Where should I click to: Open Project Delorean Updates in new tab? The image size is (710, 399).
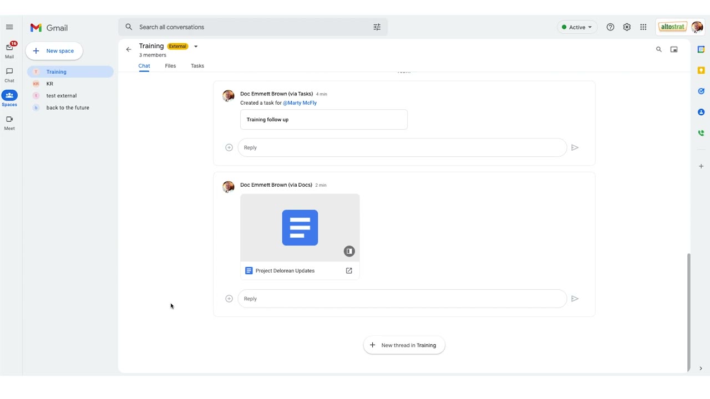point(349,271)
